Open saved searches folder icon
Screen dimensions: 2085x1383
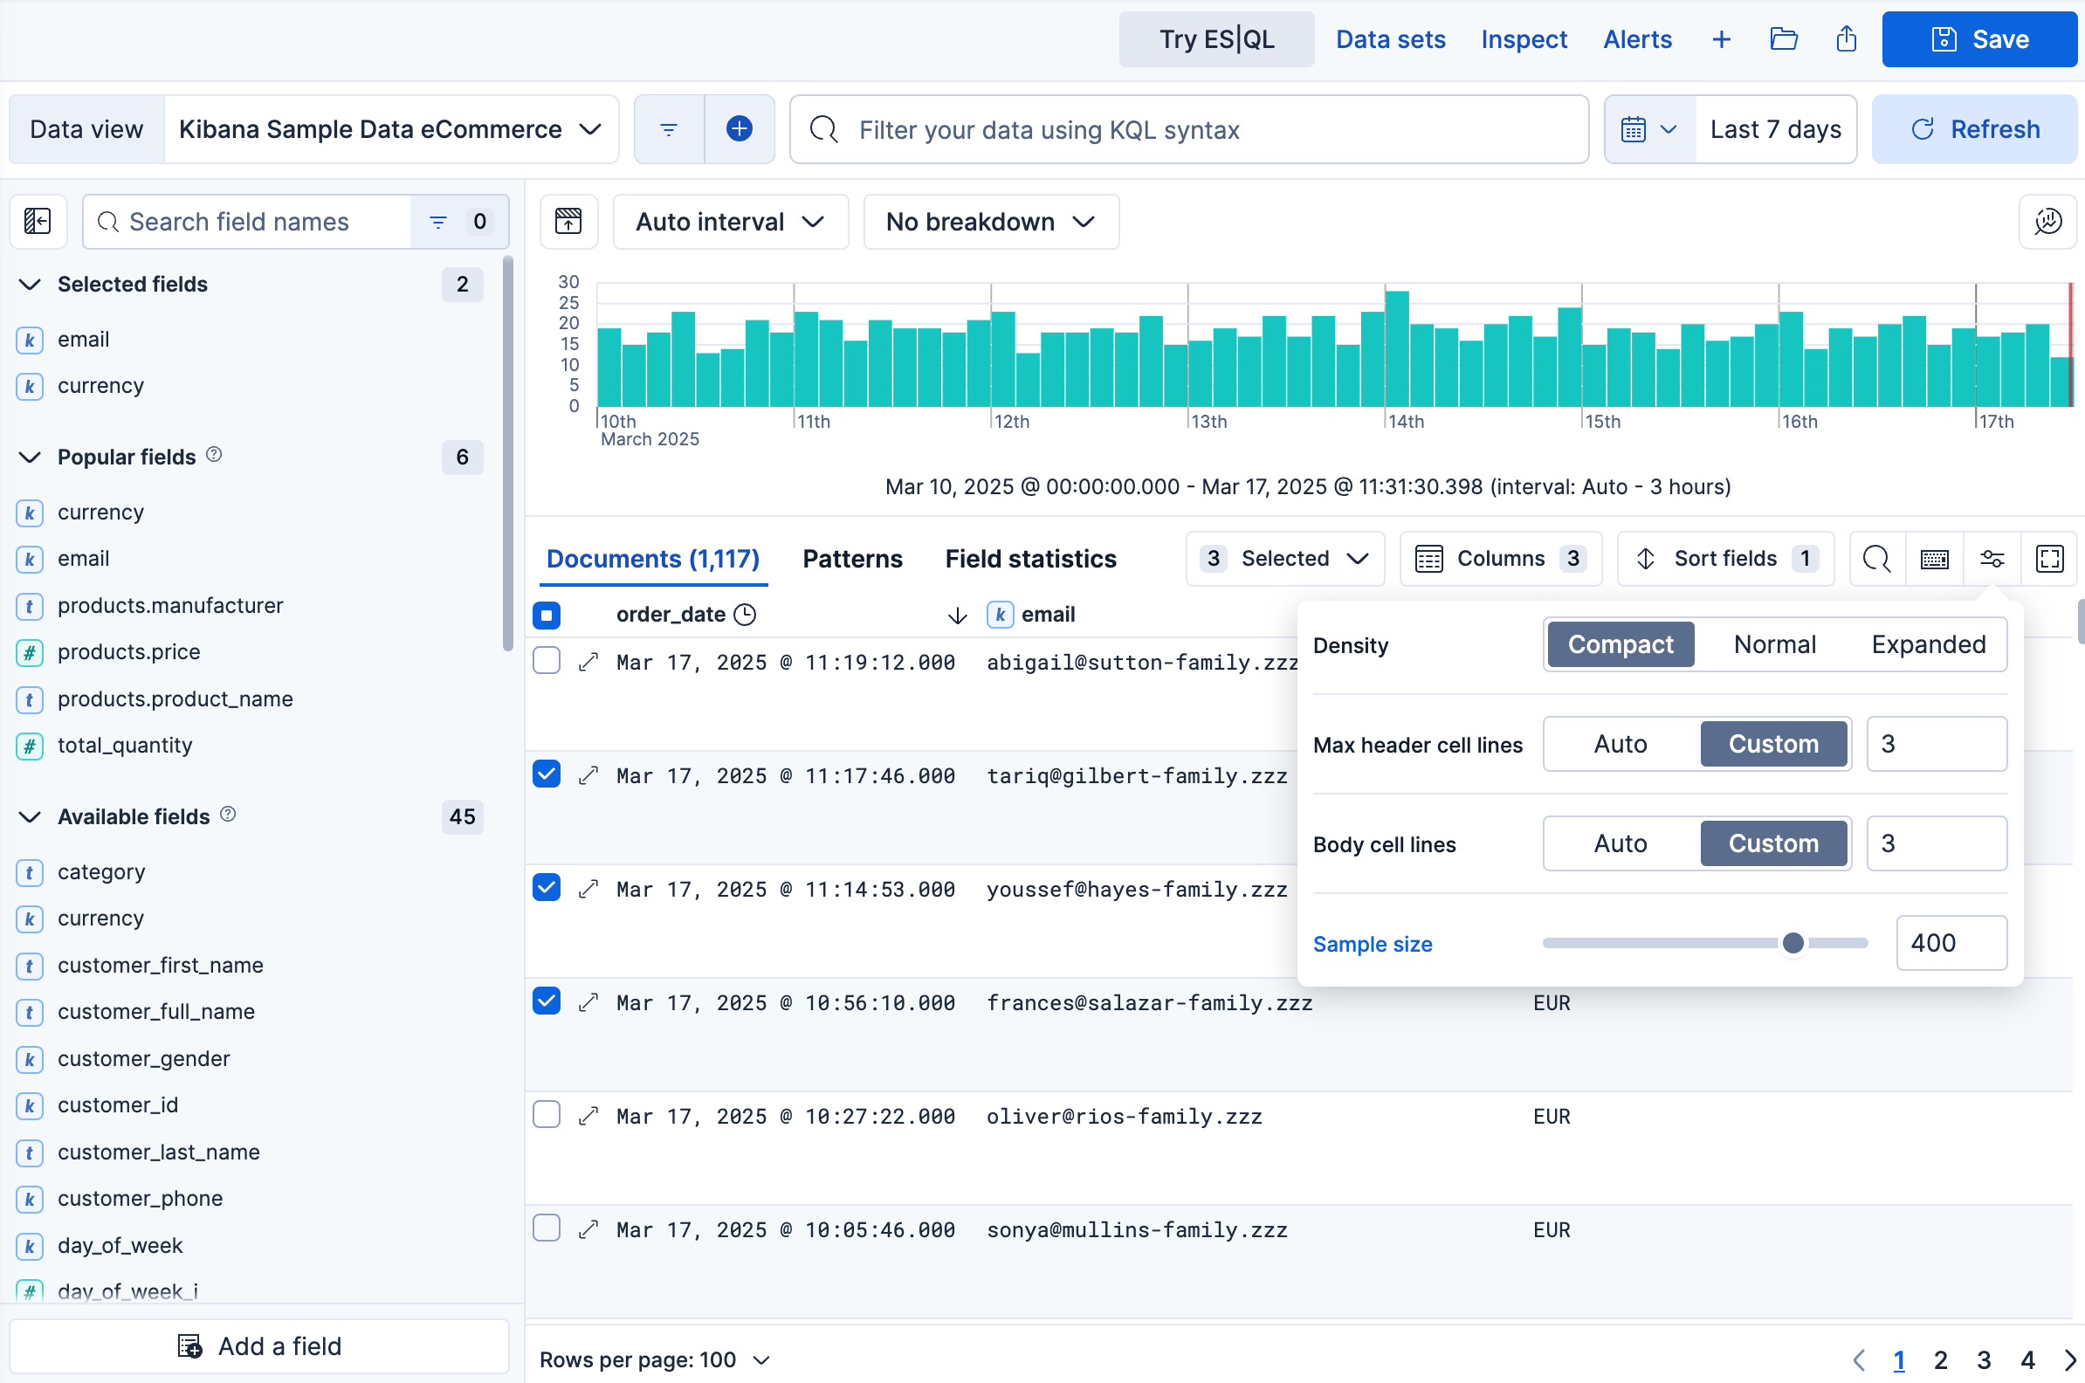point(1784,39)
